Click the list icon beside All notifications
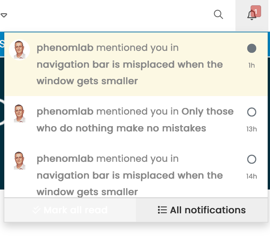Image resolution: width=270 pixels, height=243 pixels. click(162, 210)
